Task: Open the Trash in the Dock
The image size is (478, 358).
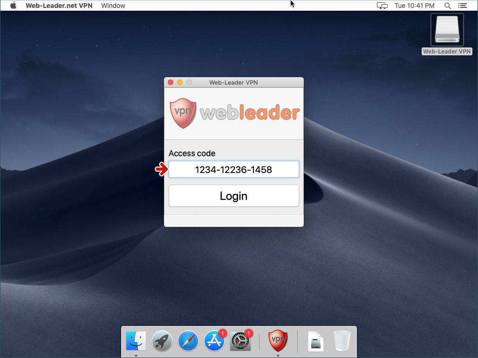Action: [342, 341]
